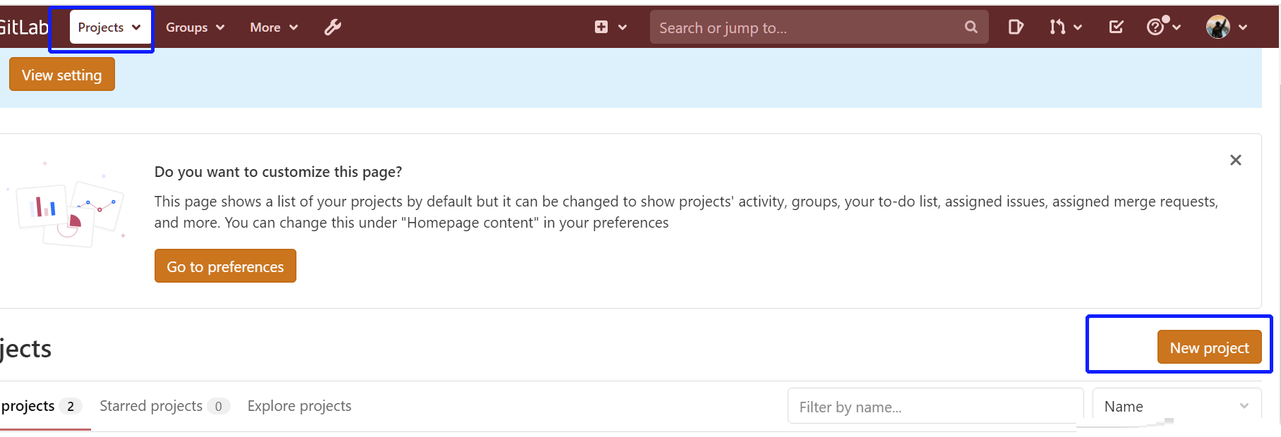
Task: Select the Your projects tab
Action: coord(41,406)
